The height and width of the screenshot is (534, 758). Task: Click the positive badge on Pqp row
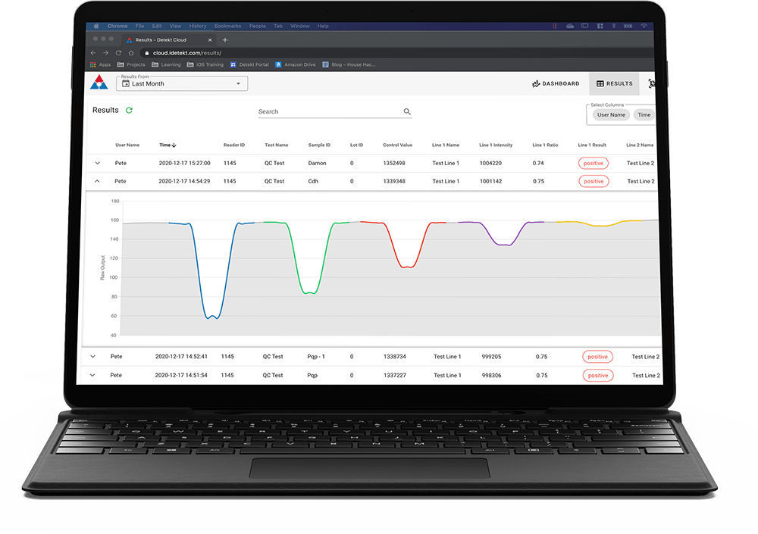[x=598, y=375]
